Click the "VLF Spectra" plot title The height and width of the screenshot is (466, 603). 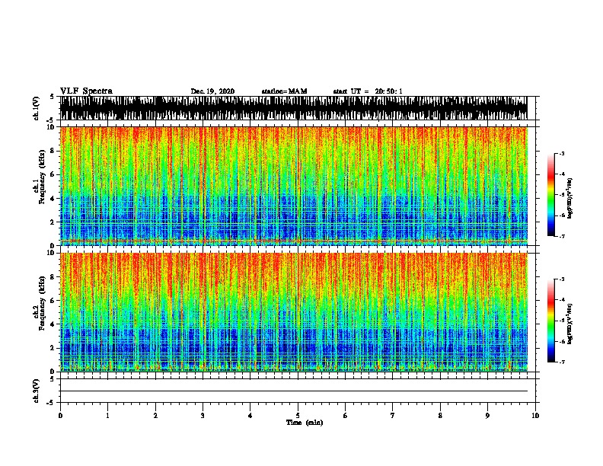pos(86,91)
